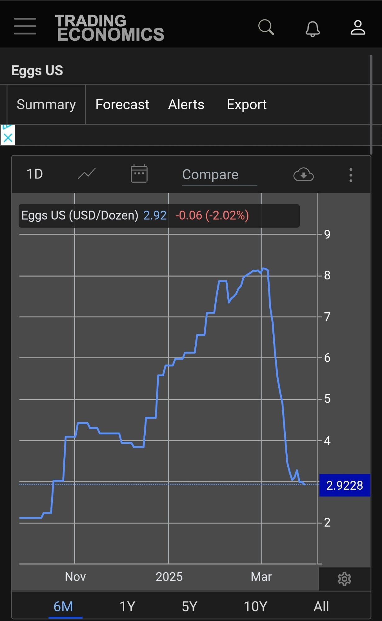Open the calendar date range picker

click(x=139, y=174)
